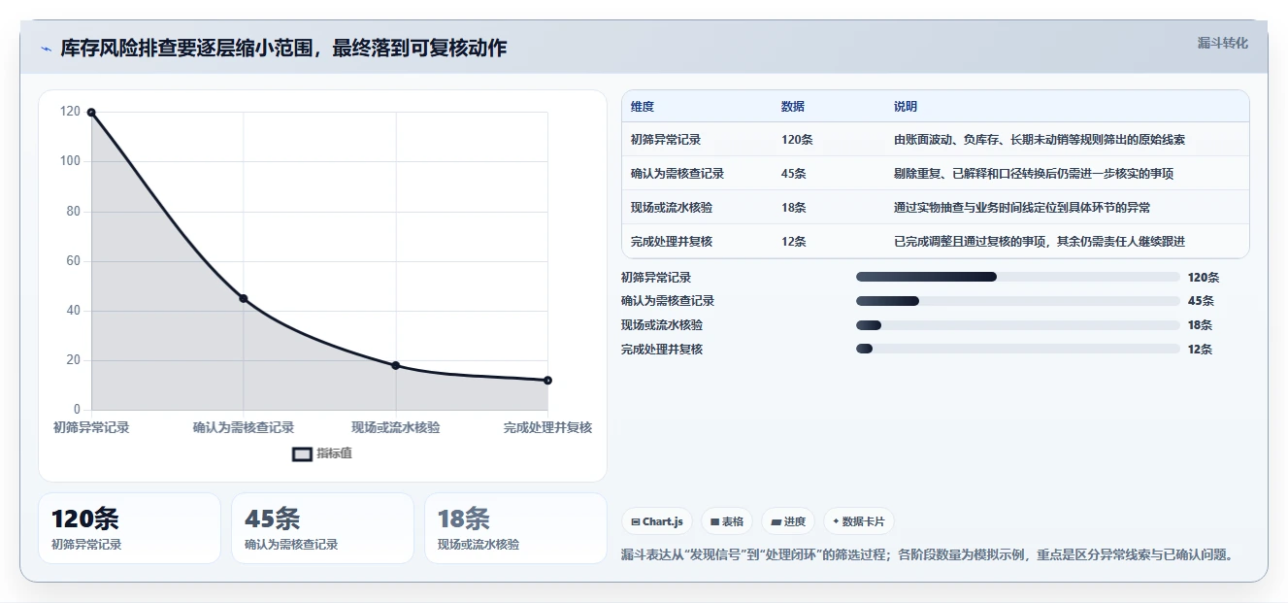Click the 18条 cell in the table

coord(794,208)
